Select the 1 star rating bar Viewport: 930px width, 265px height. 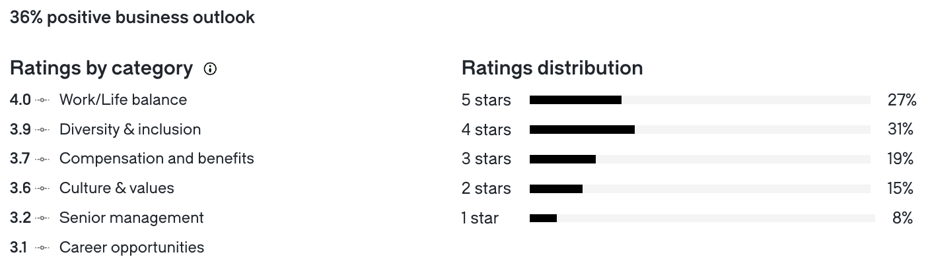pyautogui.click(x=702, y=218)
